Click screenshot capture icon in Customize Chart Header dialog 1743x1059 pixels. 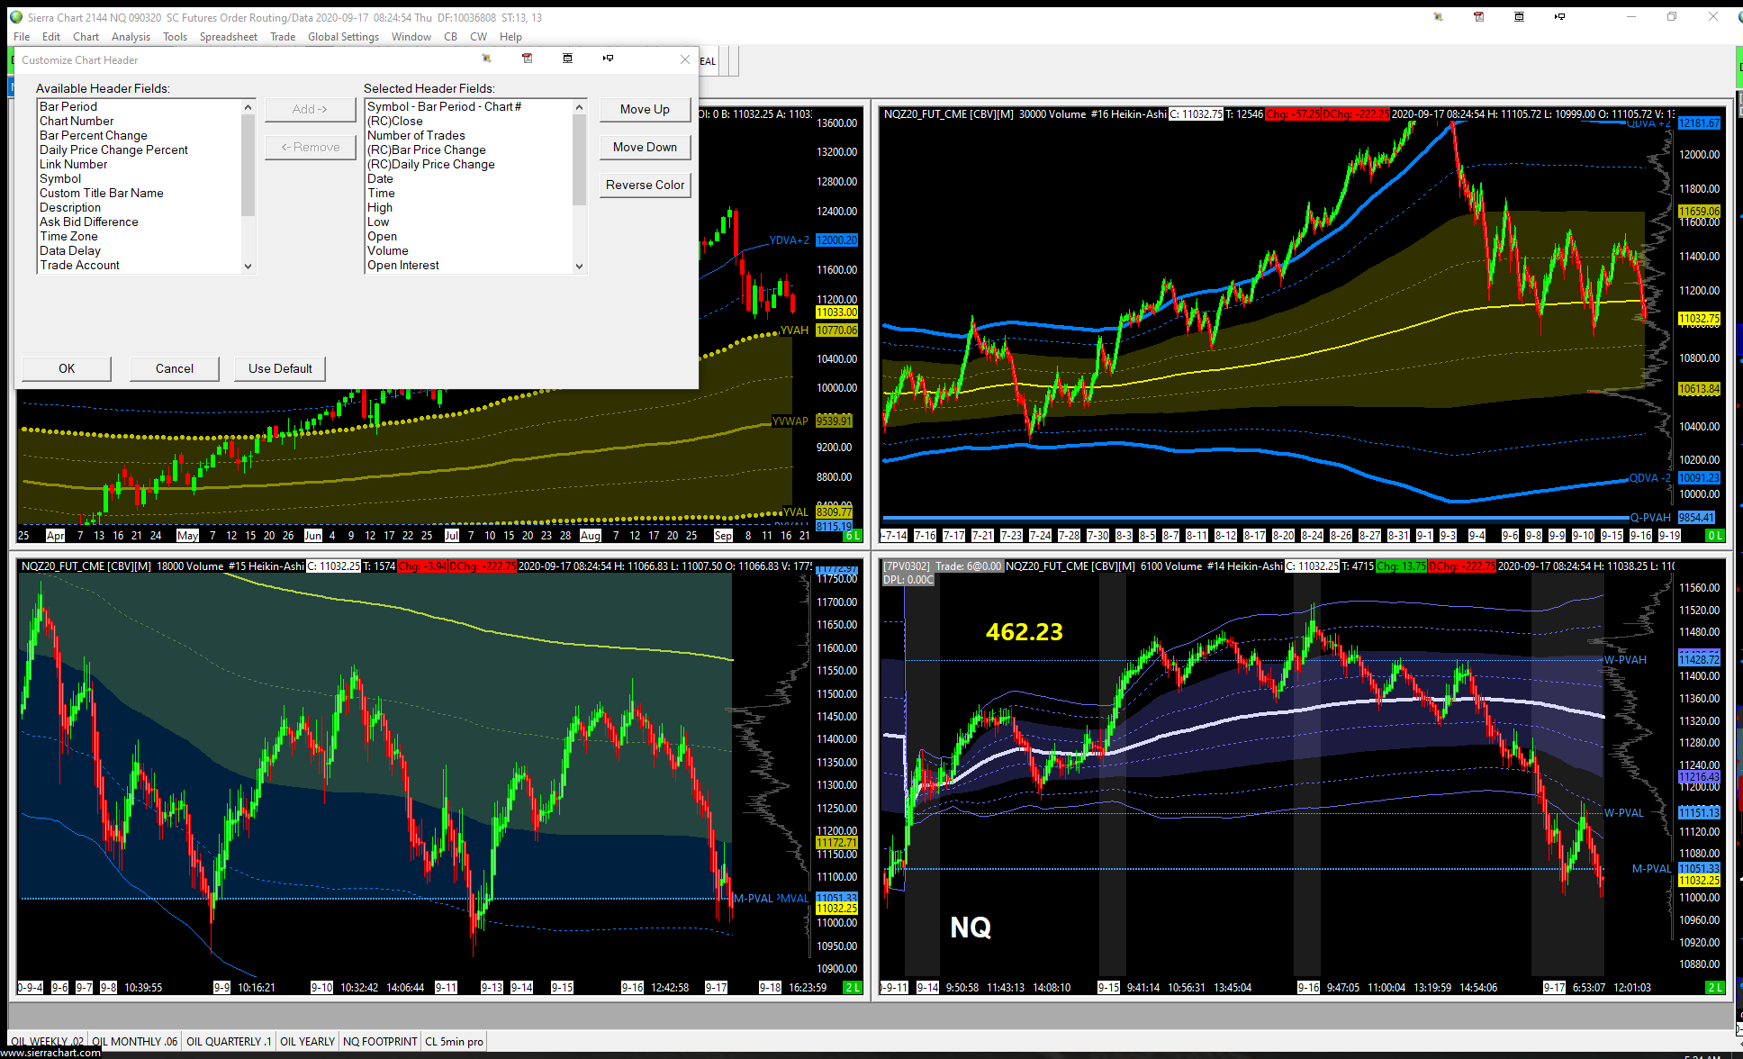coord(486,59)
